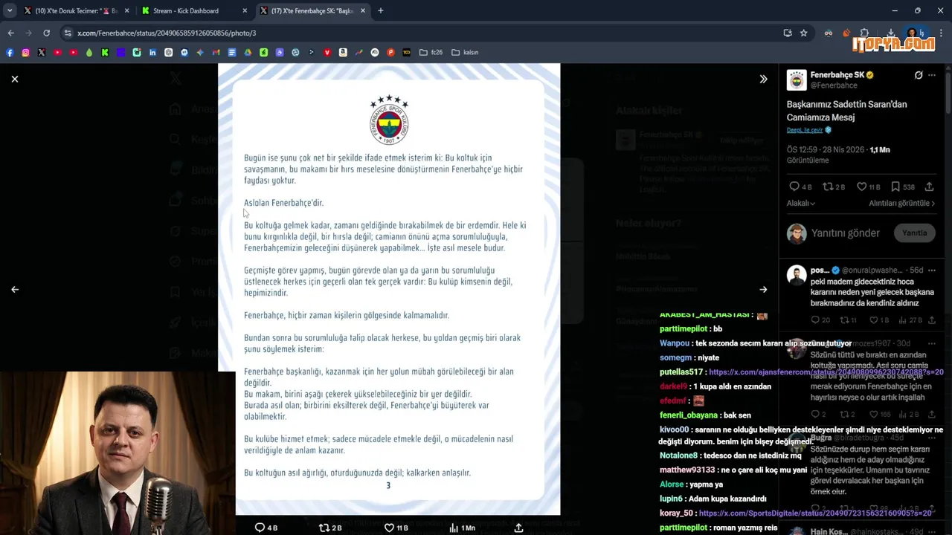Click the browser forward arrow
The image size is (952, 535).
28,33
